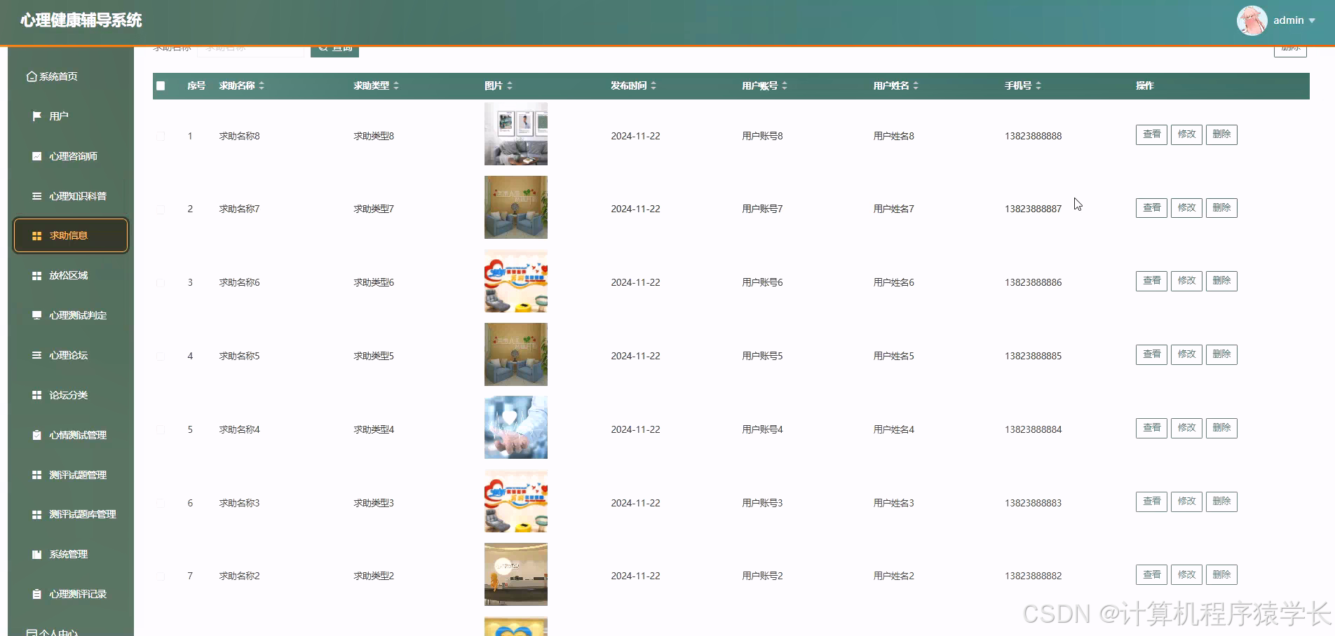Sort by 求助类型 column arrows
Screen dimensions: 1335x636
(396, 85)
